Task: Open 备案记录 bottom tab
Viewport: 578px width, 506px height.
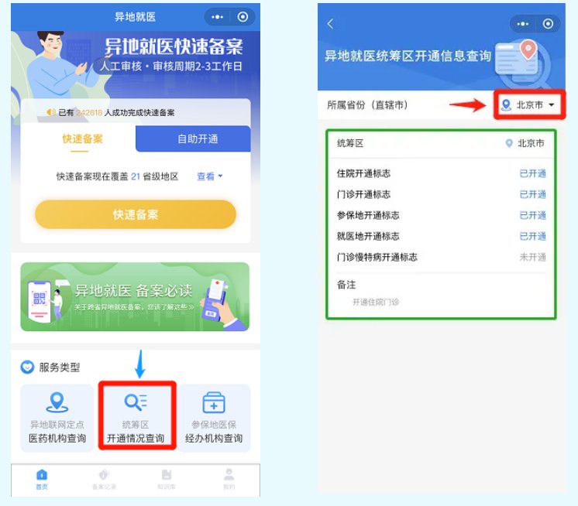Action: (x=104, y=480)
